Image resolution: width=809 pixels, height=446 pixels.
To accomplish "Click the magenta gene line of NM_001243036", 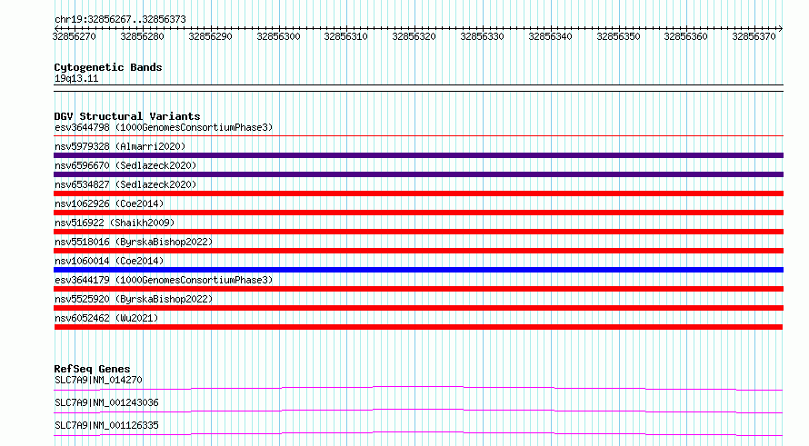I will coord(418,410).
